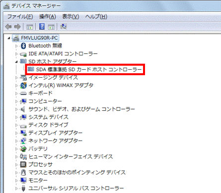Click the イメージング デバイス camera icon
This screenshot has width=221, height=193.
point(23,78)
